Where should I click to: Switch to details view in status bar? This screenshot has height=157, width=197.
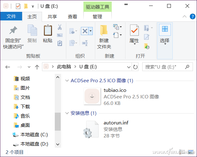pos(182,152)
